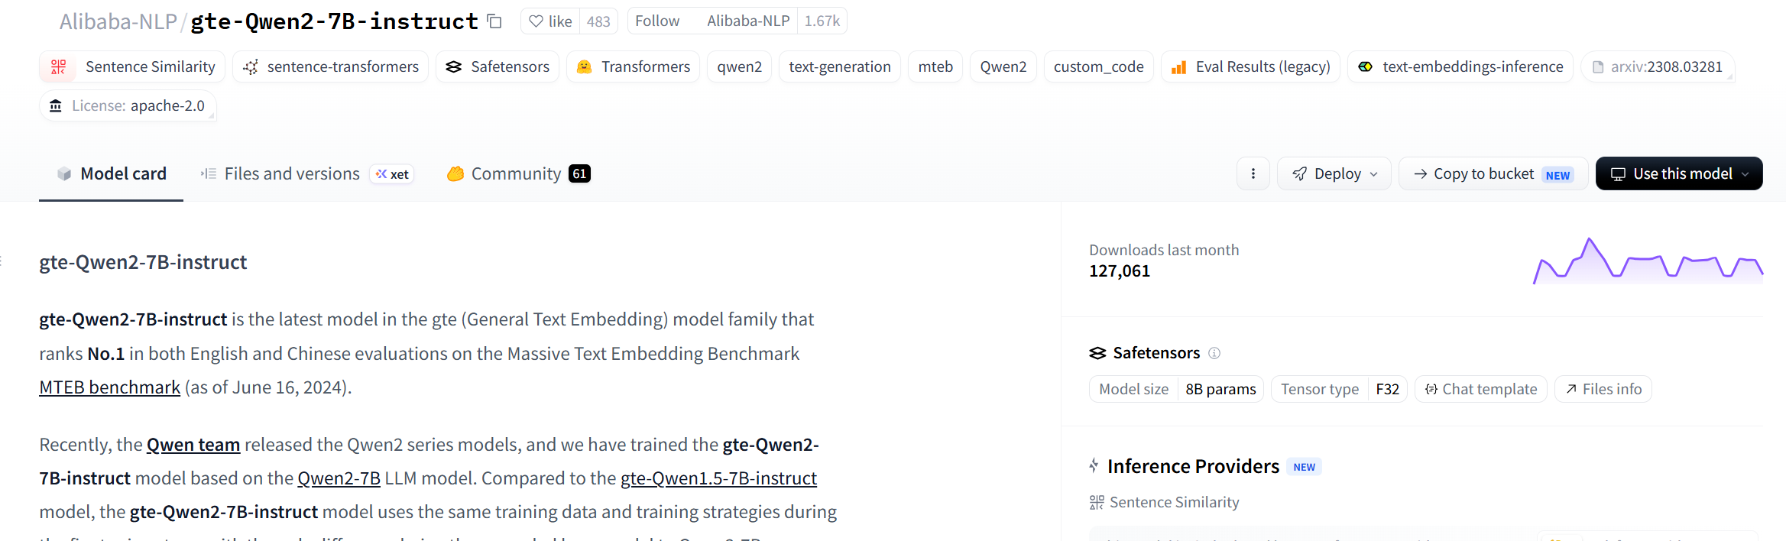This screenshot has width=1786, height=541.
Task: Click the Tensor type F32 chip
Action: point(1339,389)
